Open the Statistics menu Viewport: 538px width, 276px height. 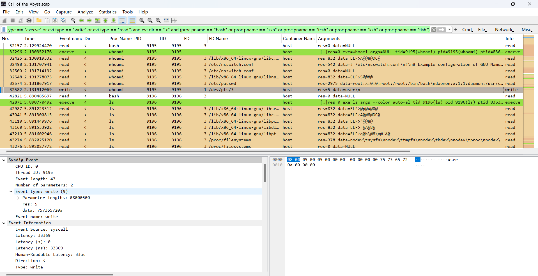(x=108, y=12)
